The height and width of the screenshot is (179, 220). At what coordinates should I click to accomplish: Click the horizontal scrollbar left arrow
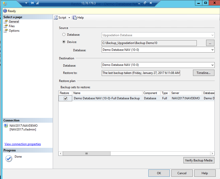[61, 153]
